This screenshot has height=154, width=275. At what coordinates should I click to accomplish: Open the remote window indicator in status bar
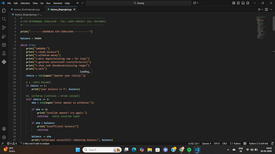coord(3,144)
